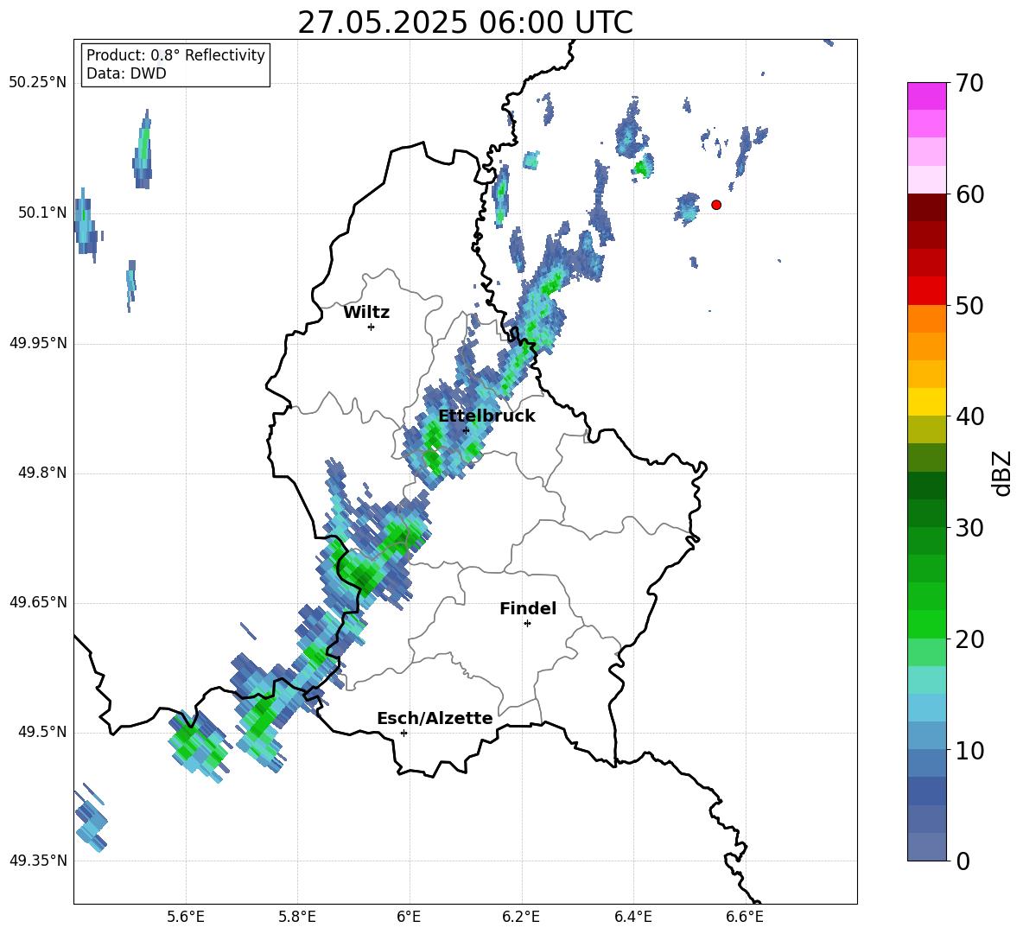The height and width of the screenshot is (934, 1023).
Task: Click the cross marker below the Wiltz label
Action: click(x=372, y=327)
